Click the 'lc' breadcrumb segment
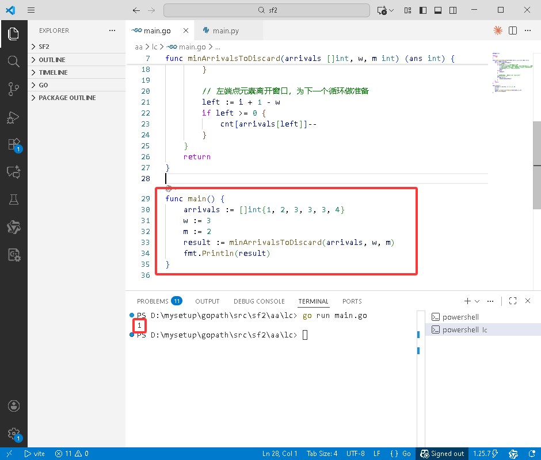Screen dimensions: 541x460 pyautogui.click(x=155, y=47)
